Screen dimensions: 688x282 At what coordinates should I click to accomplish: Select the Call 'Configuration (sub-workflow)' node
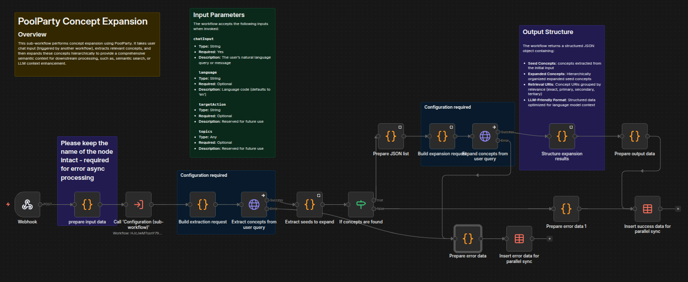pos(138,204)
